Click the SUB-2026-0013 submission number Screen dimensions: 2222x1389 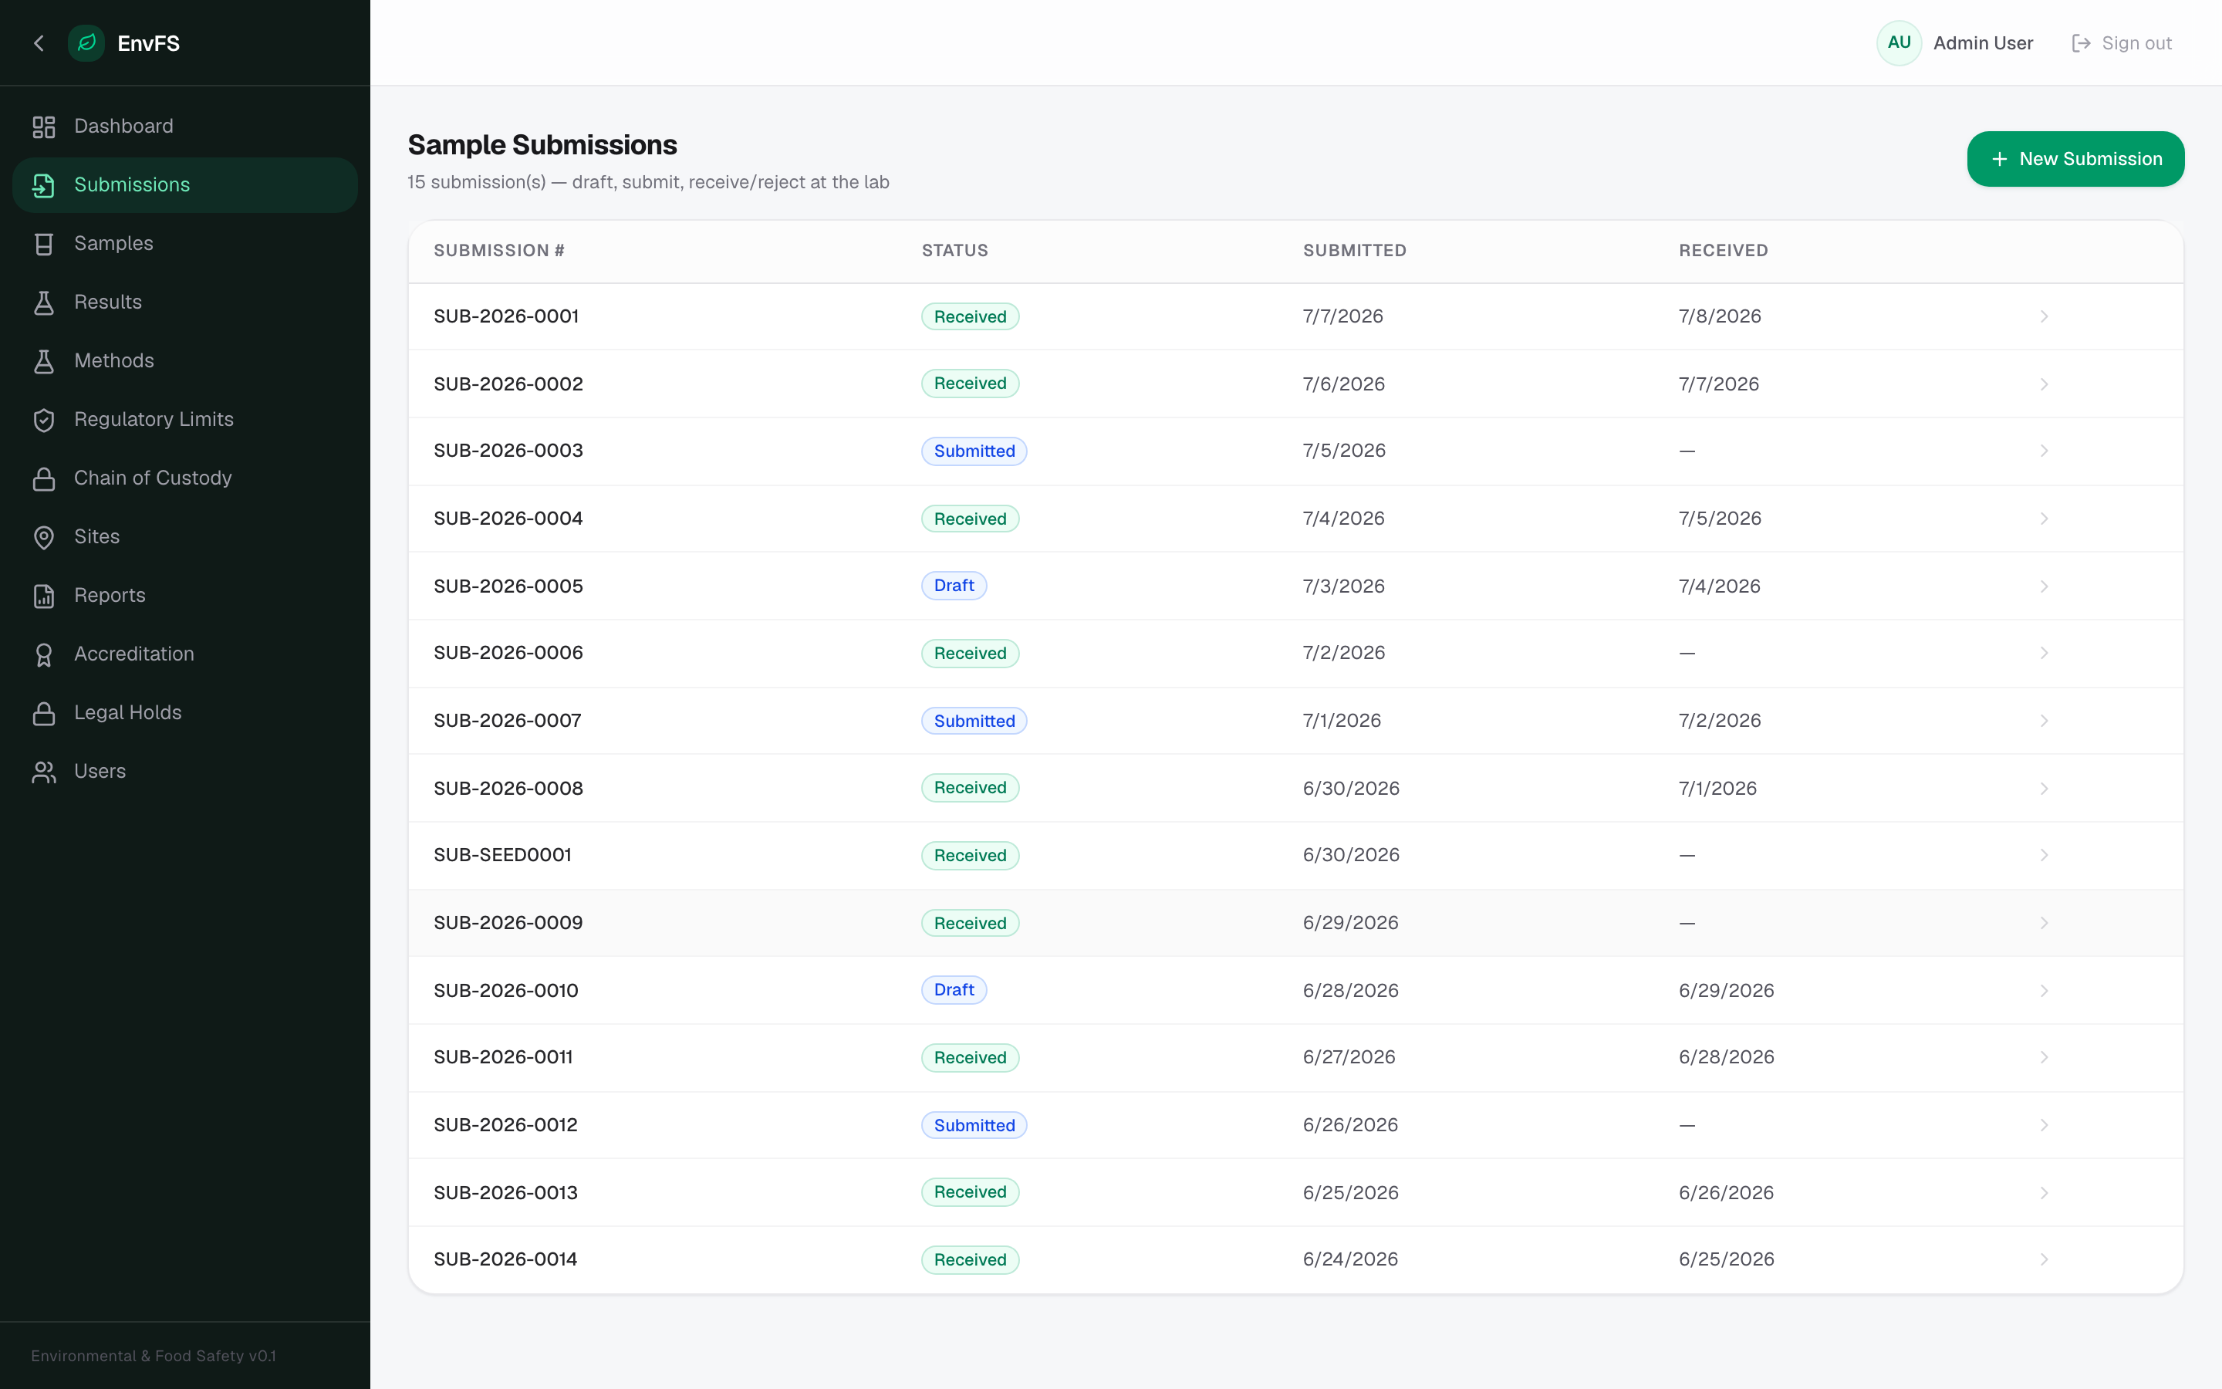pos(506,1192)
